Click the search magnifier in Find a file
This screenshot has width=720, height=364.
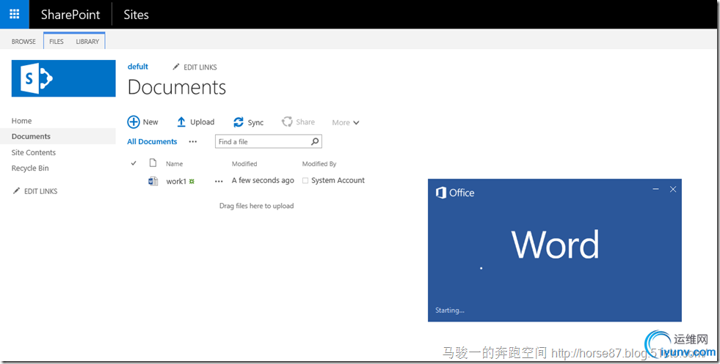click(315, 141)
